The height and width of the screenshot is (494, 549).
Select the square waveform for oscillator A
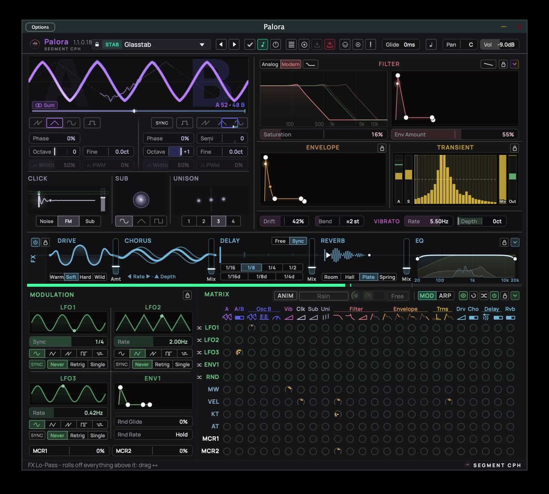92,123
